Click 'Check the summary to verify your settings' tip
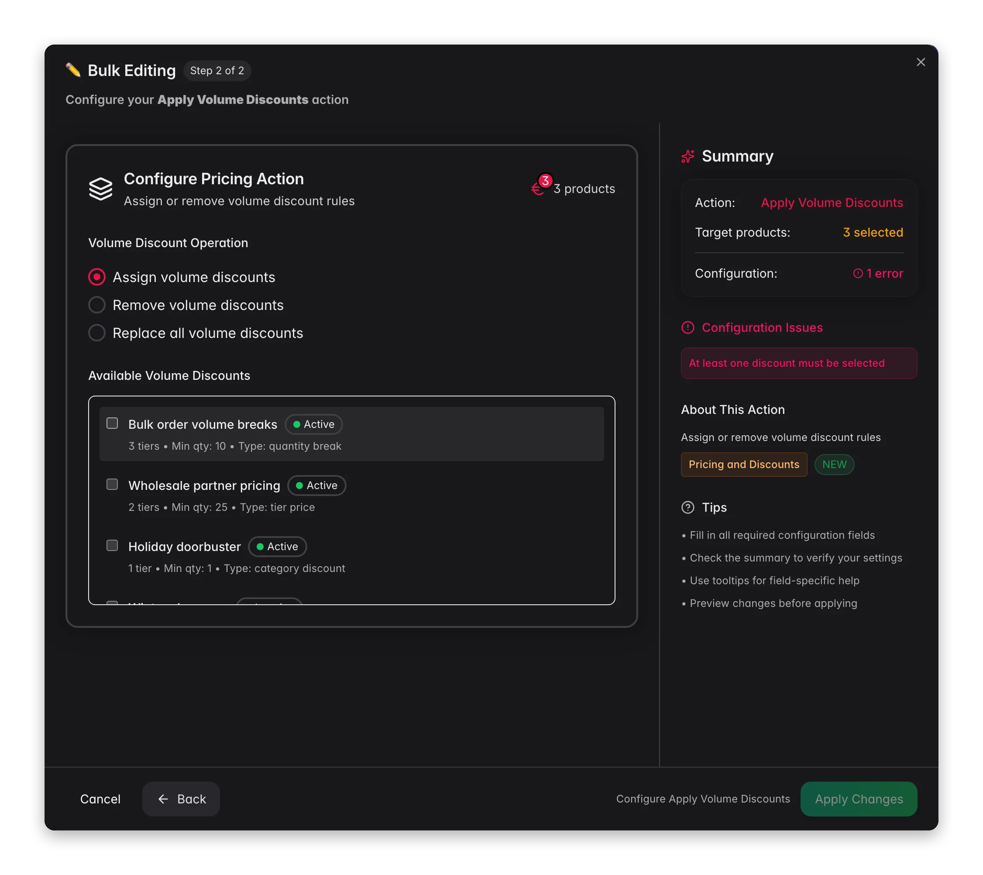Screen dimensions: 983x875 [x=795, y=558]
